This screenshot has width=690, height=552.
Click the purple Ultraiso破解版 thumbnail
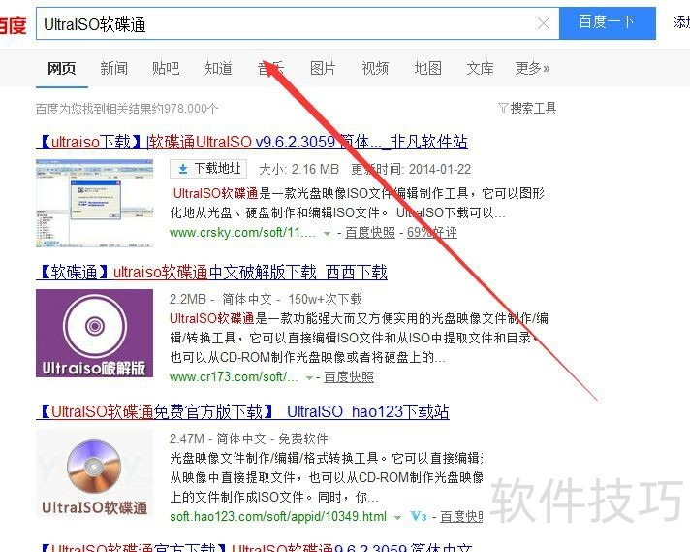click(x=95, y=333)
